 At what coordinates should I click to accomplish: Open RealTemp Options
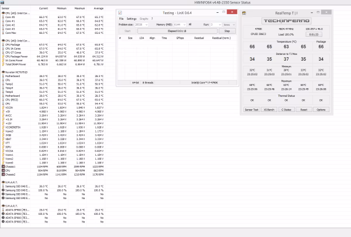pyautogui.click(x=321, y=110)
